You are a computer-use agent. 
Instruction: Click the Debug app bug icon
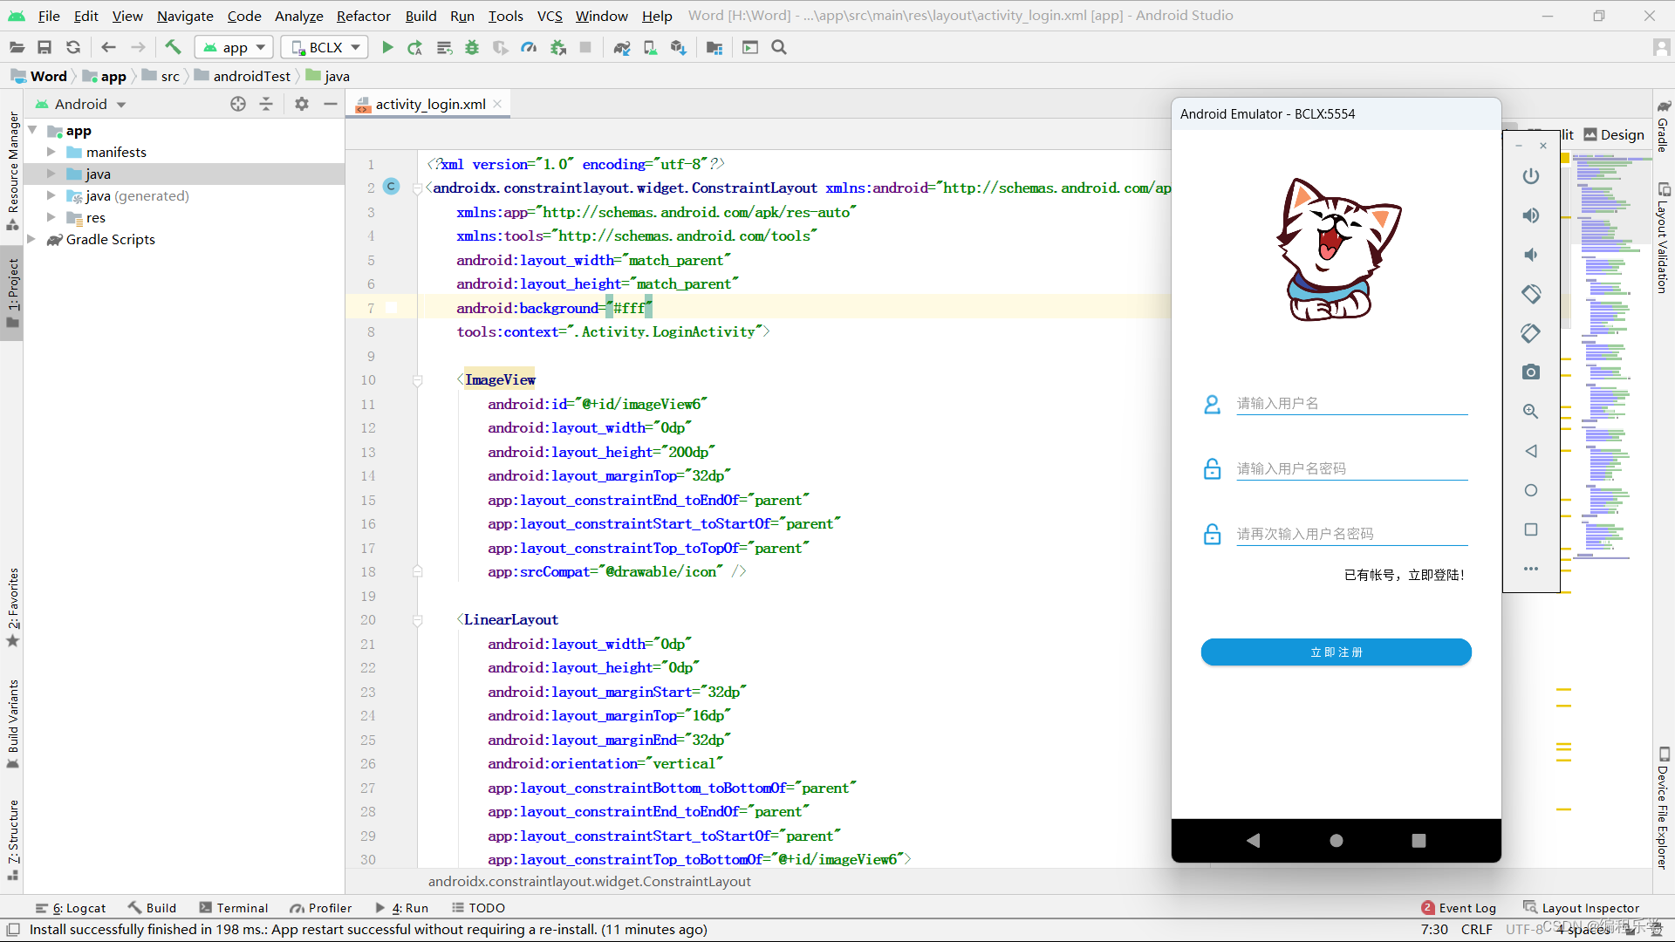(x=472, y=47)
